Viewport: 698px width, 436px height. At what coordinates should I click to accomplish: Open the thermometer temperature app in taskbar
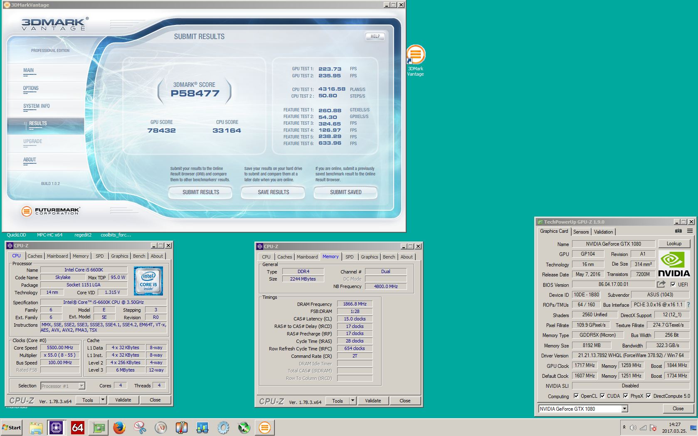click(182, 427)
